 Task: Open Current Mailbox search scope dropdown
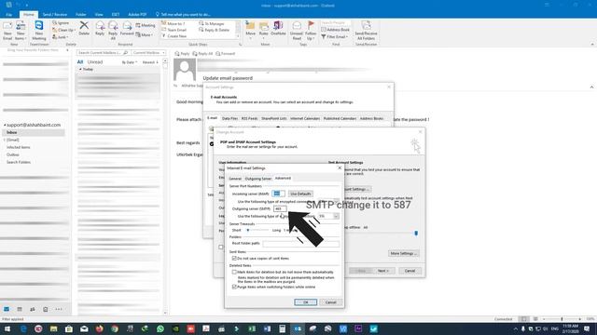(x=148, y=52)
